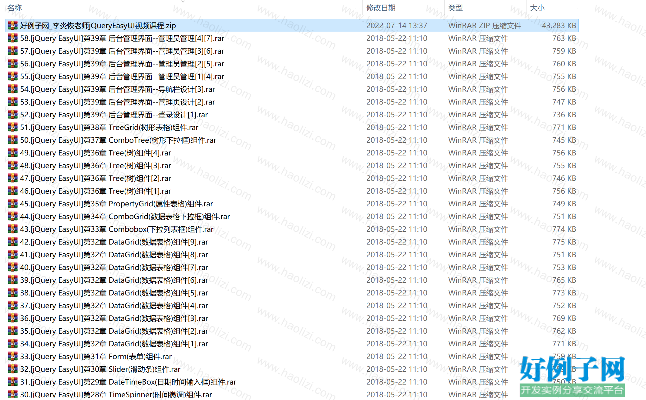Click the size 736 KB of file 52
The image size is (646, 400).
click(x=564, y=115)
